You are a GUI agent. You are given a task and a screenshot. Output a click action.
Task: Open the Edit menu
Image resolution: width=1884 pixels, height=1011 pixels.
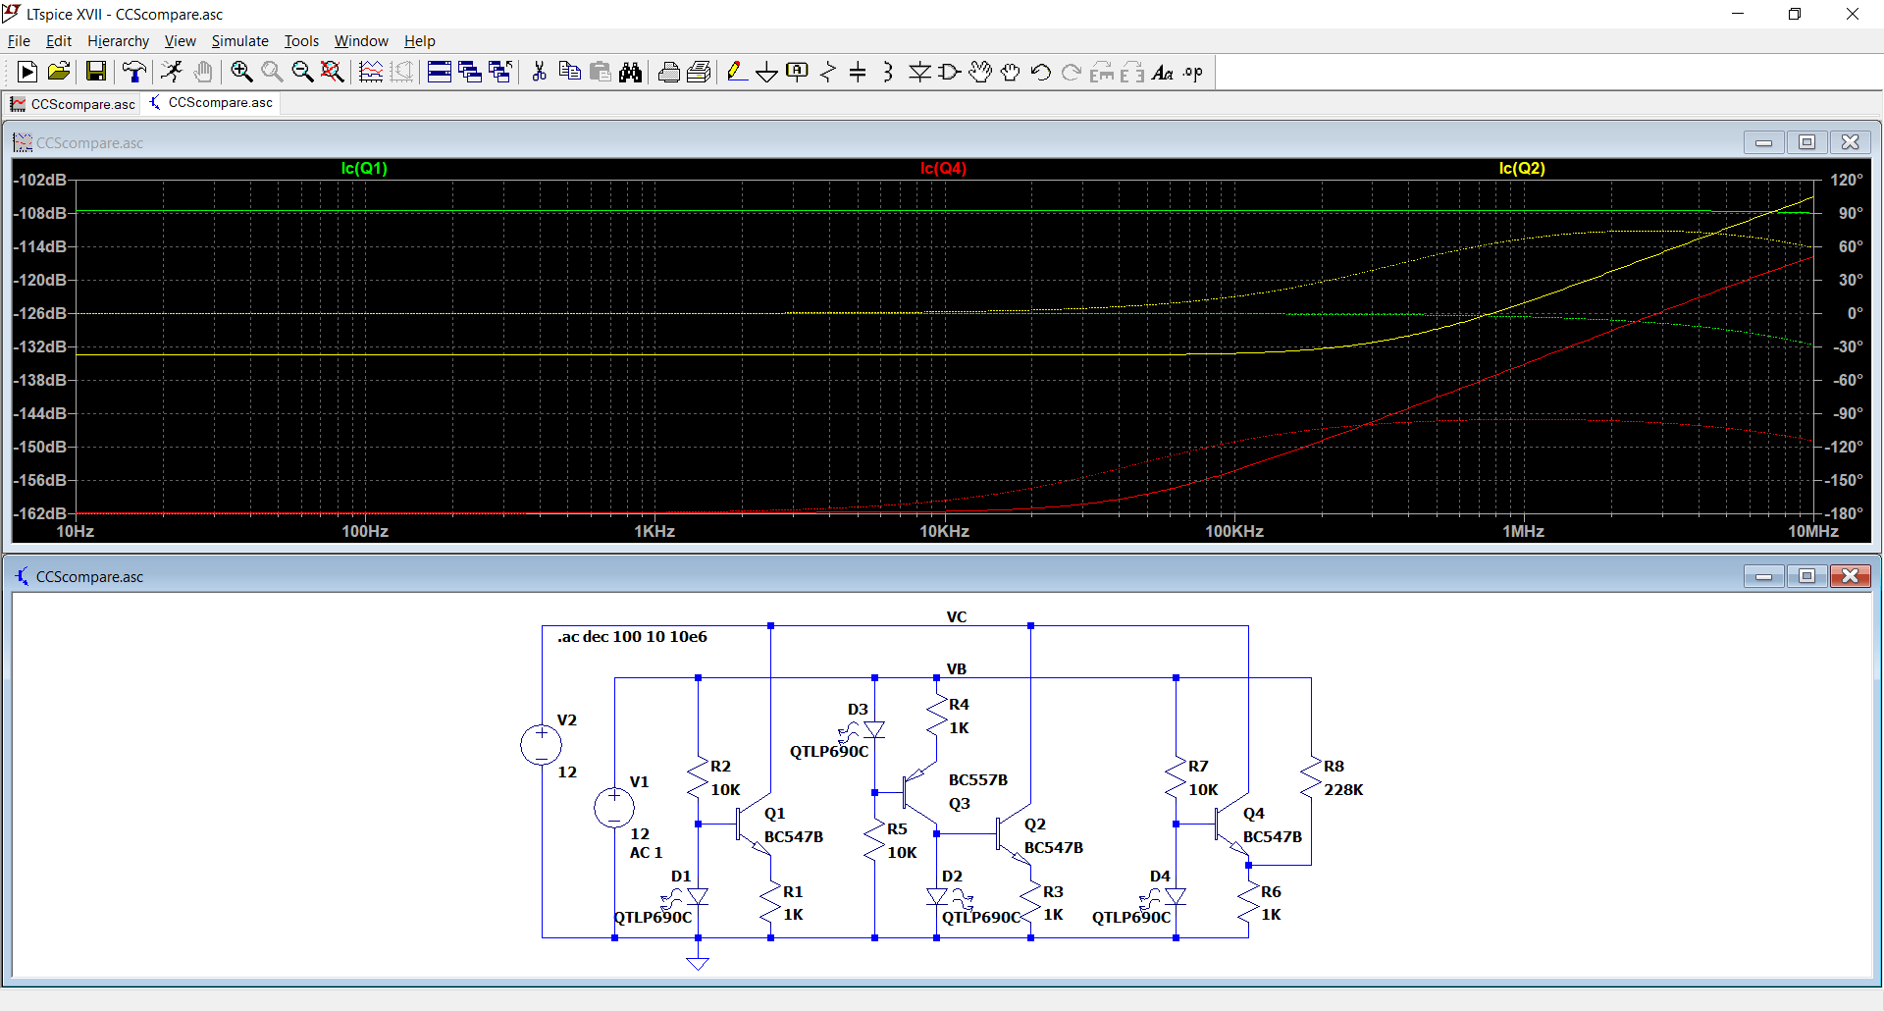[59, 40]
